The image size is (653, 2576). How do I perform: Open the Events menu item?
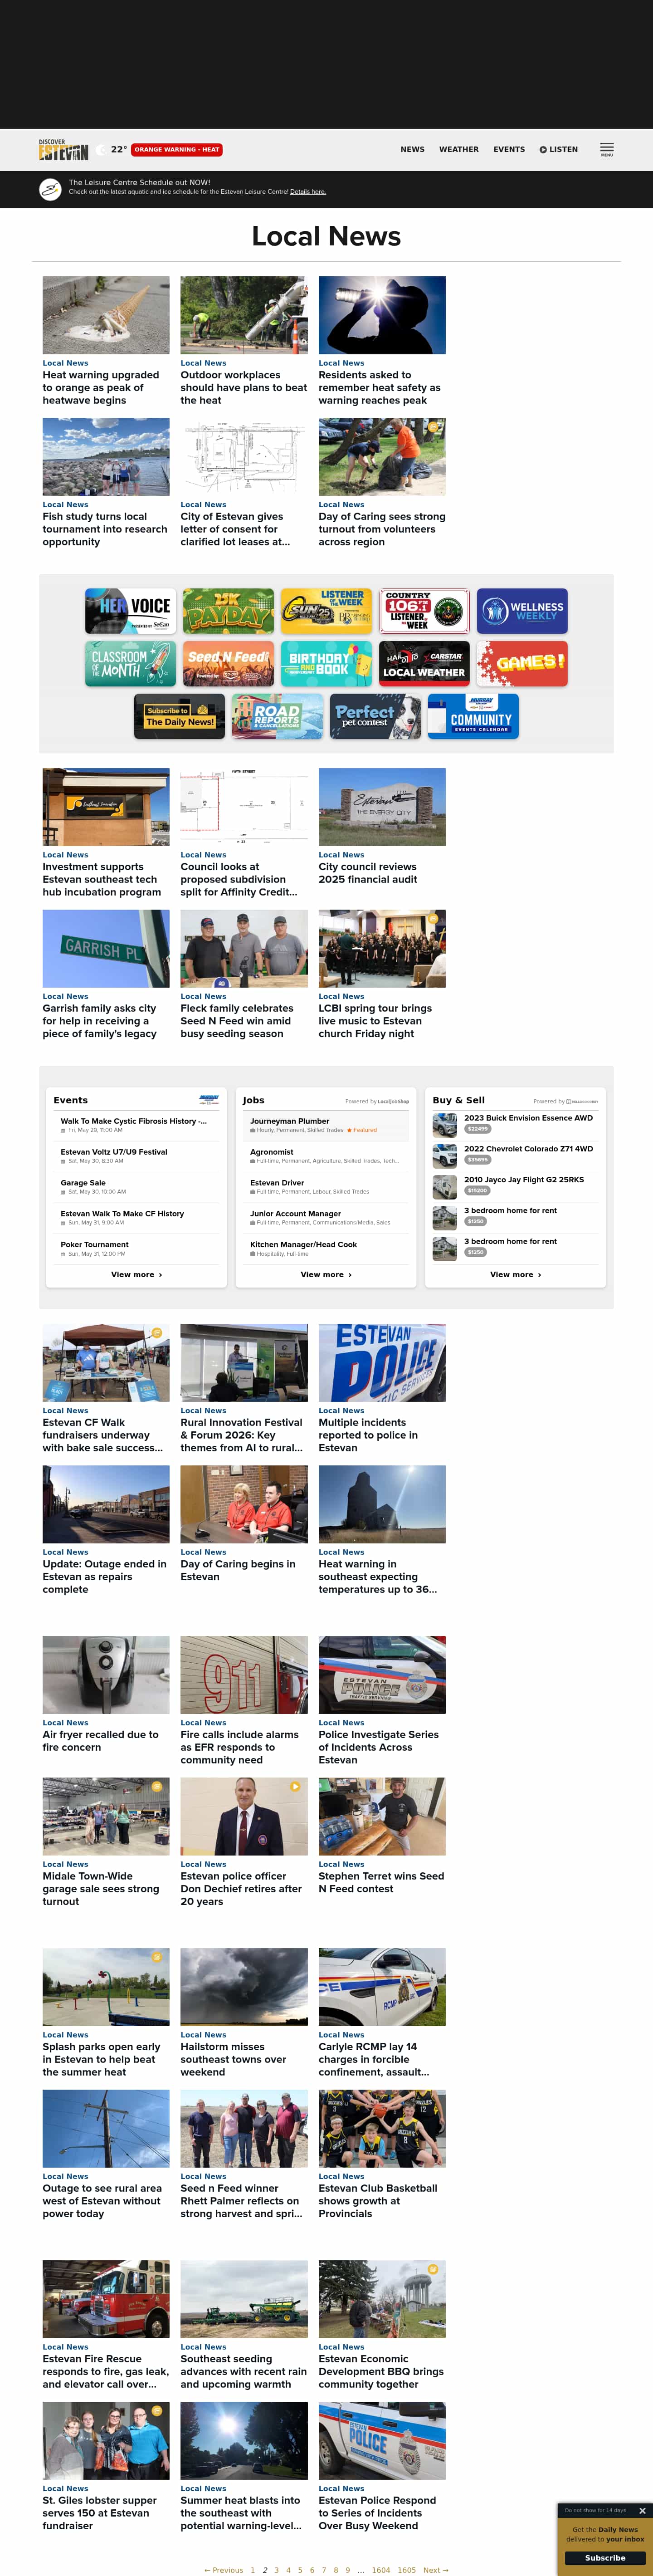click(508, 150)
